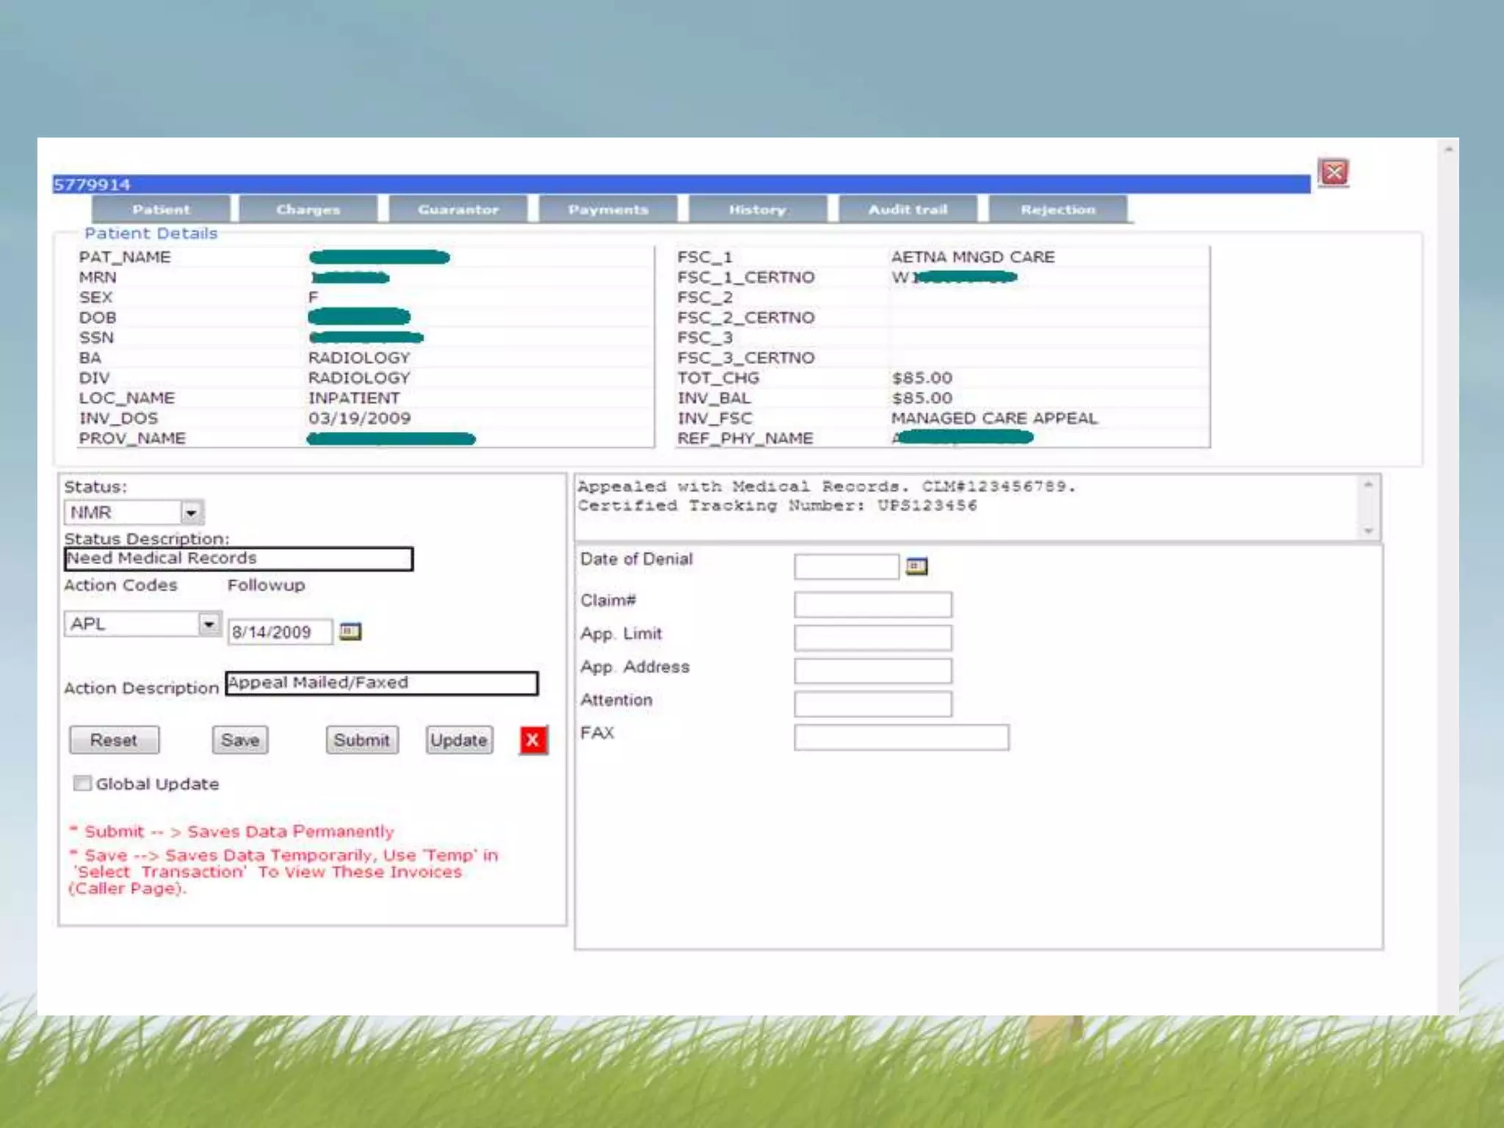Click the Reset button
Screen dimensions: 1504x1128
(x=114, y=740)
